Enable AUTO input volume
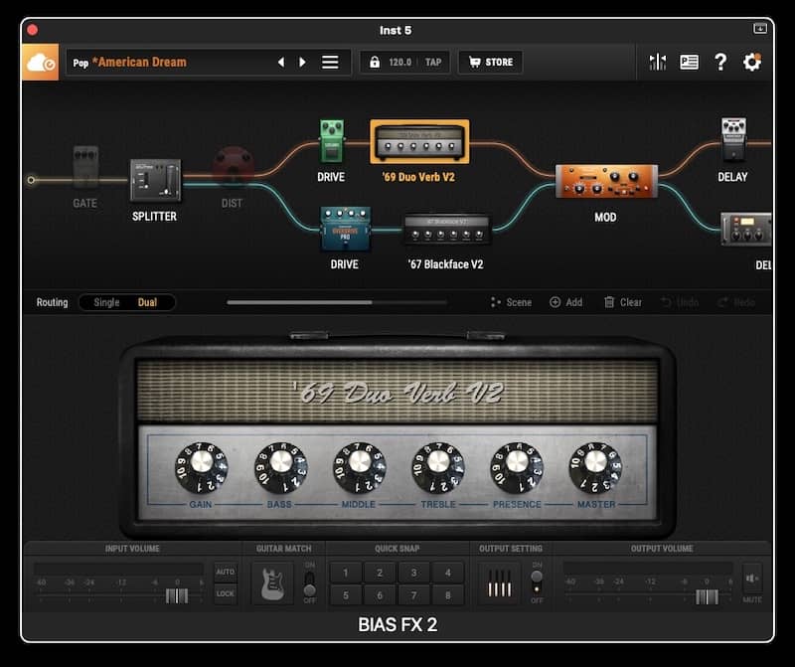Screen dimensions: 795x667 (226, 573)
